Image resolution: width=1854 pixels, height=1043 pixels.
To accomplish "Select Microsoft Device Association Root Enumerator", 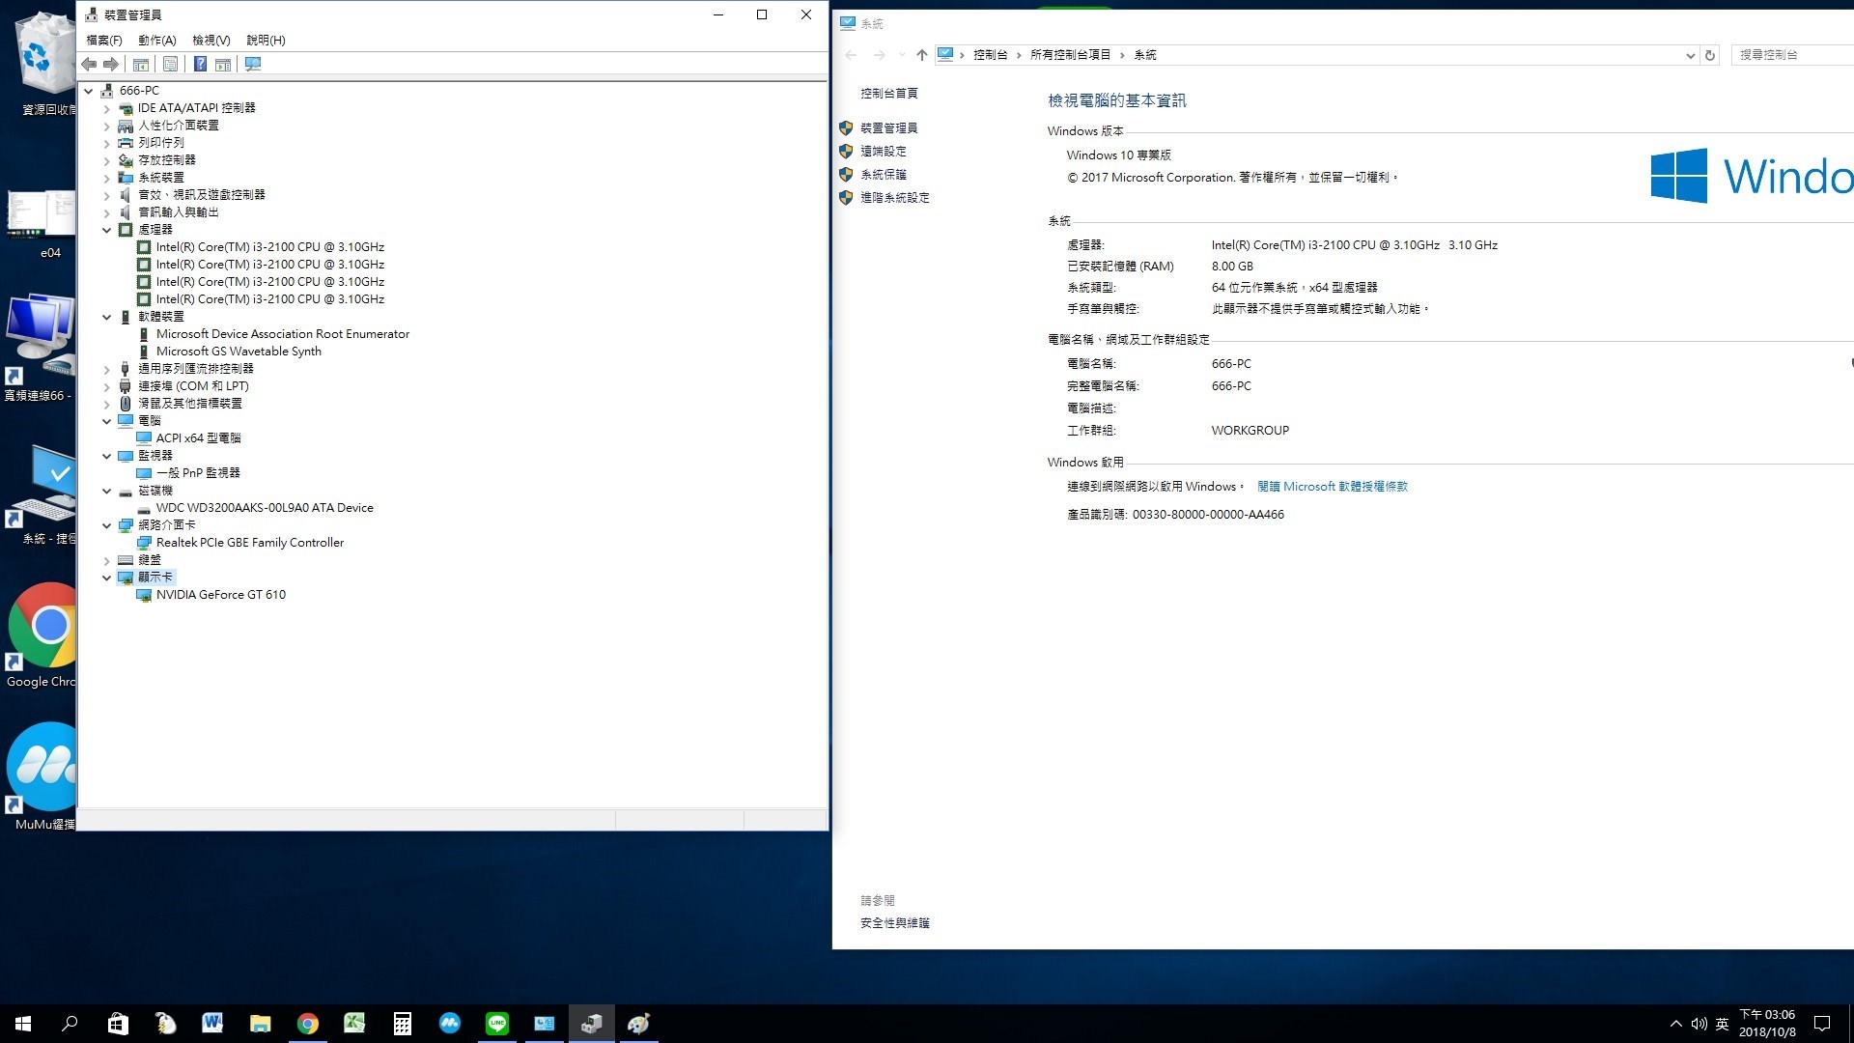I will pos(283,334).
